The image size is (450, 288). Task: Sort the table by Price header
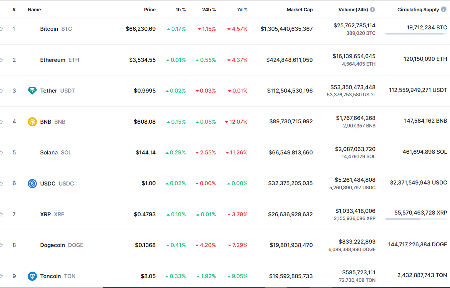pyautogui.click(x=150, y=10)
